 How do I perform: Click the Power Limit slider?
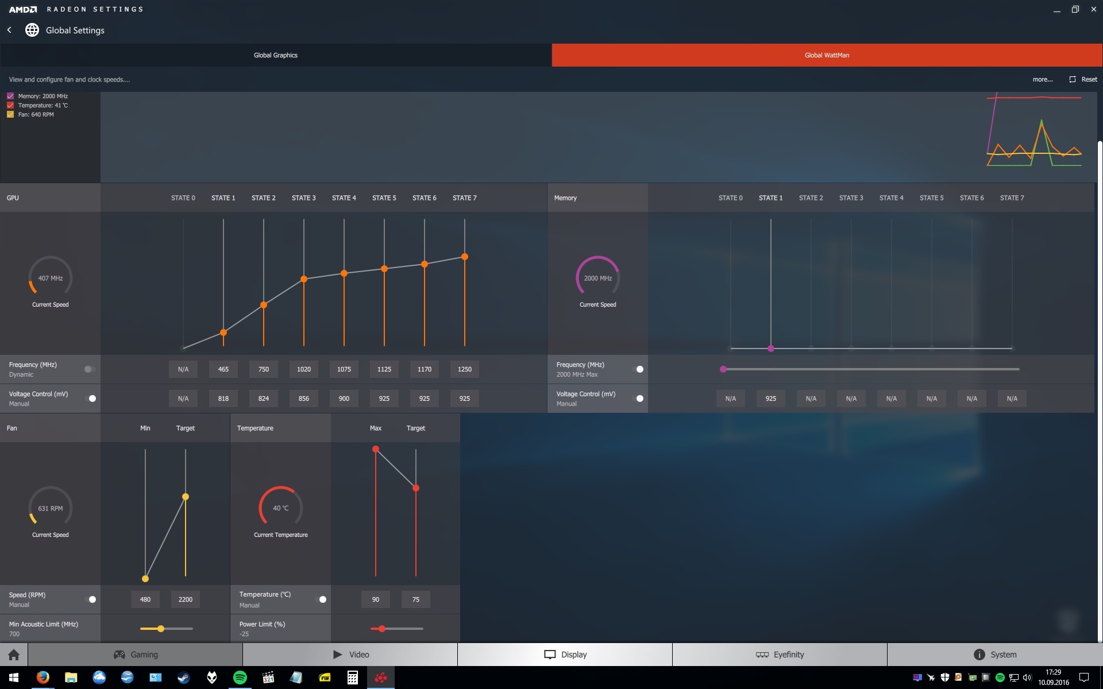coord(397,629)
